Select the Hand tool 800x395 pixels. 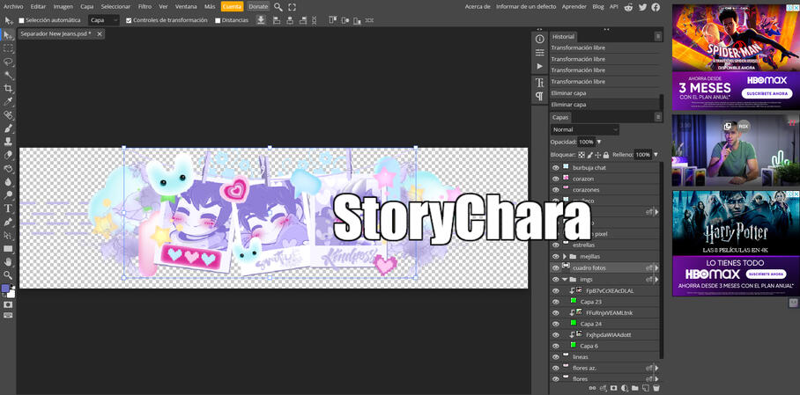pos(9,261)
